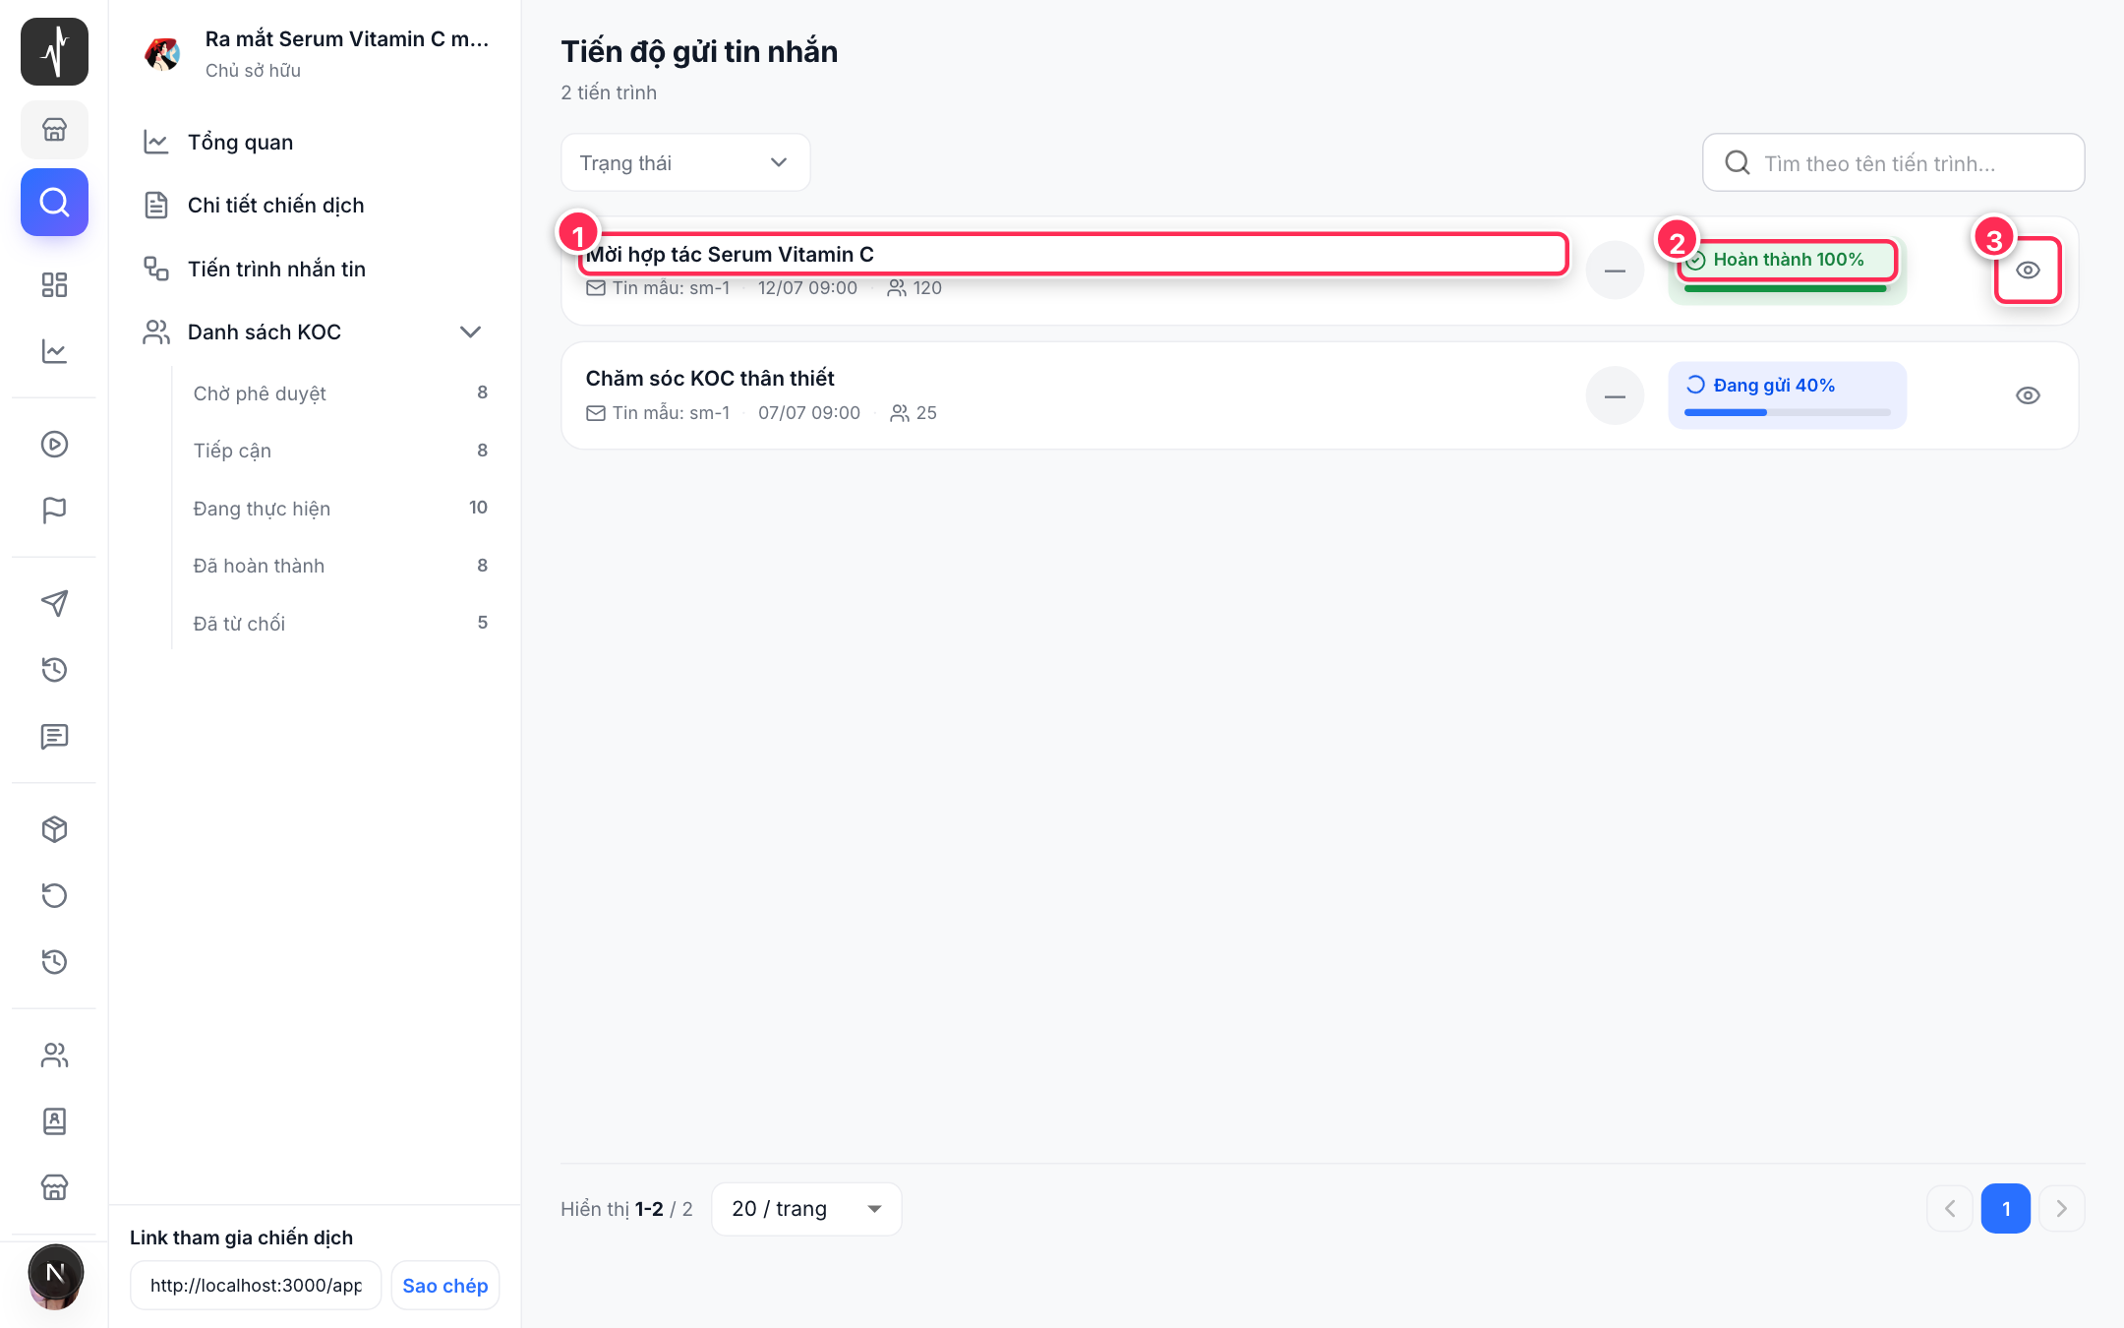Click the package box icon
Image resolution: width=2124 pixels, height=1328 pixels.
(x=54, y=829)
